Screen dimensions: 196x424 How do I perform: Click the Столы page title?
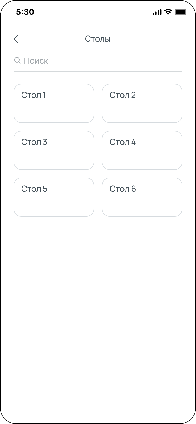98,39
